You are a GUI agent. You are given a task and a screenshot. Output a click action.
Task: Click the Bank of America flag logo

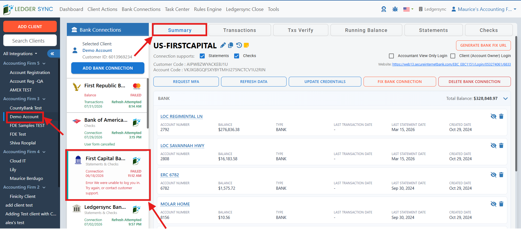click(77, 121)
